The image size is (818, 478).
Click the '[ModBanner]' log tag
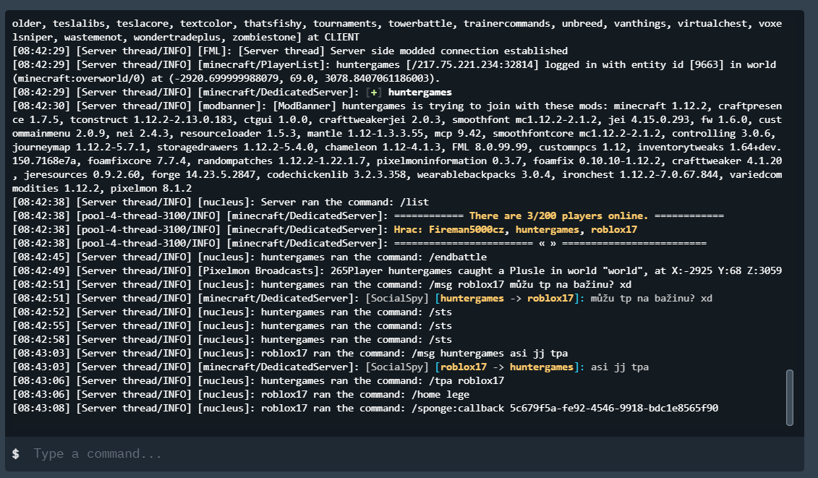[304, 106]
